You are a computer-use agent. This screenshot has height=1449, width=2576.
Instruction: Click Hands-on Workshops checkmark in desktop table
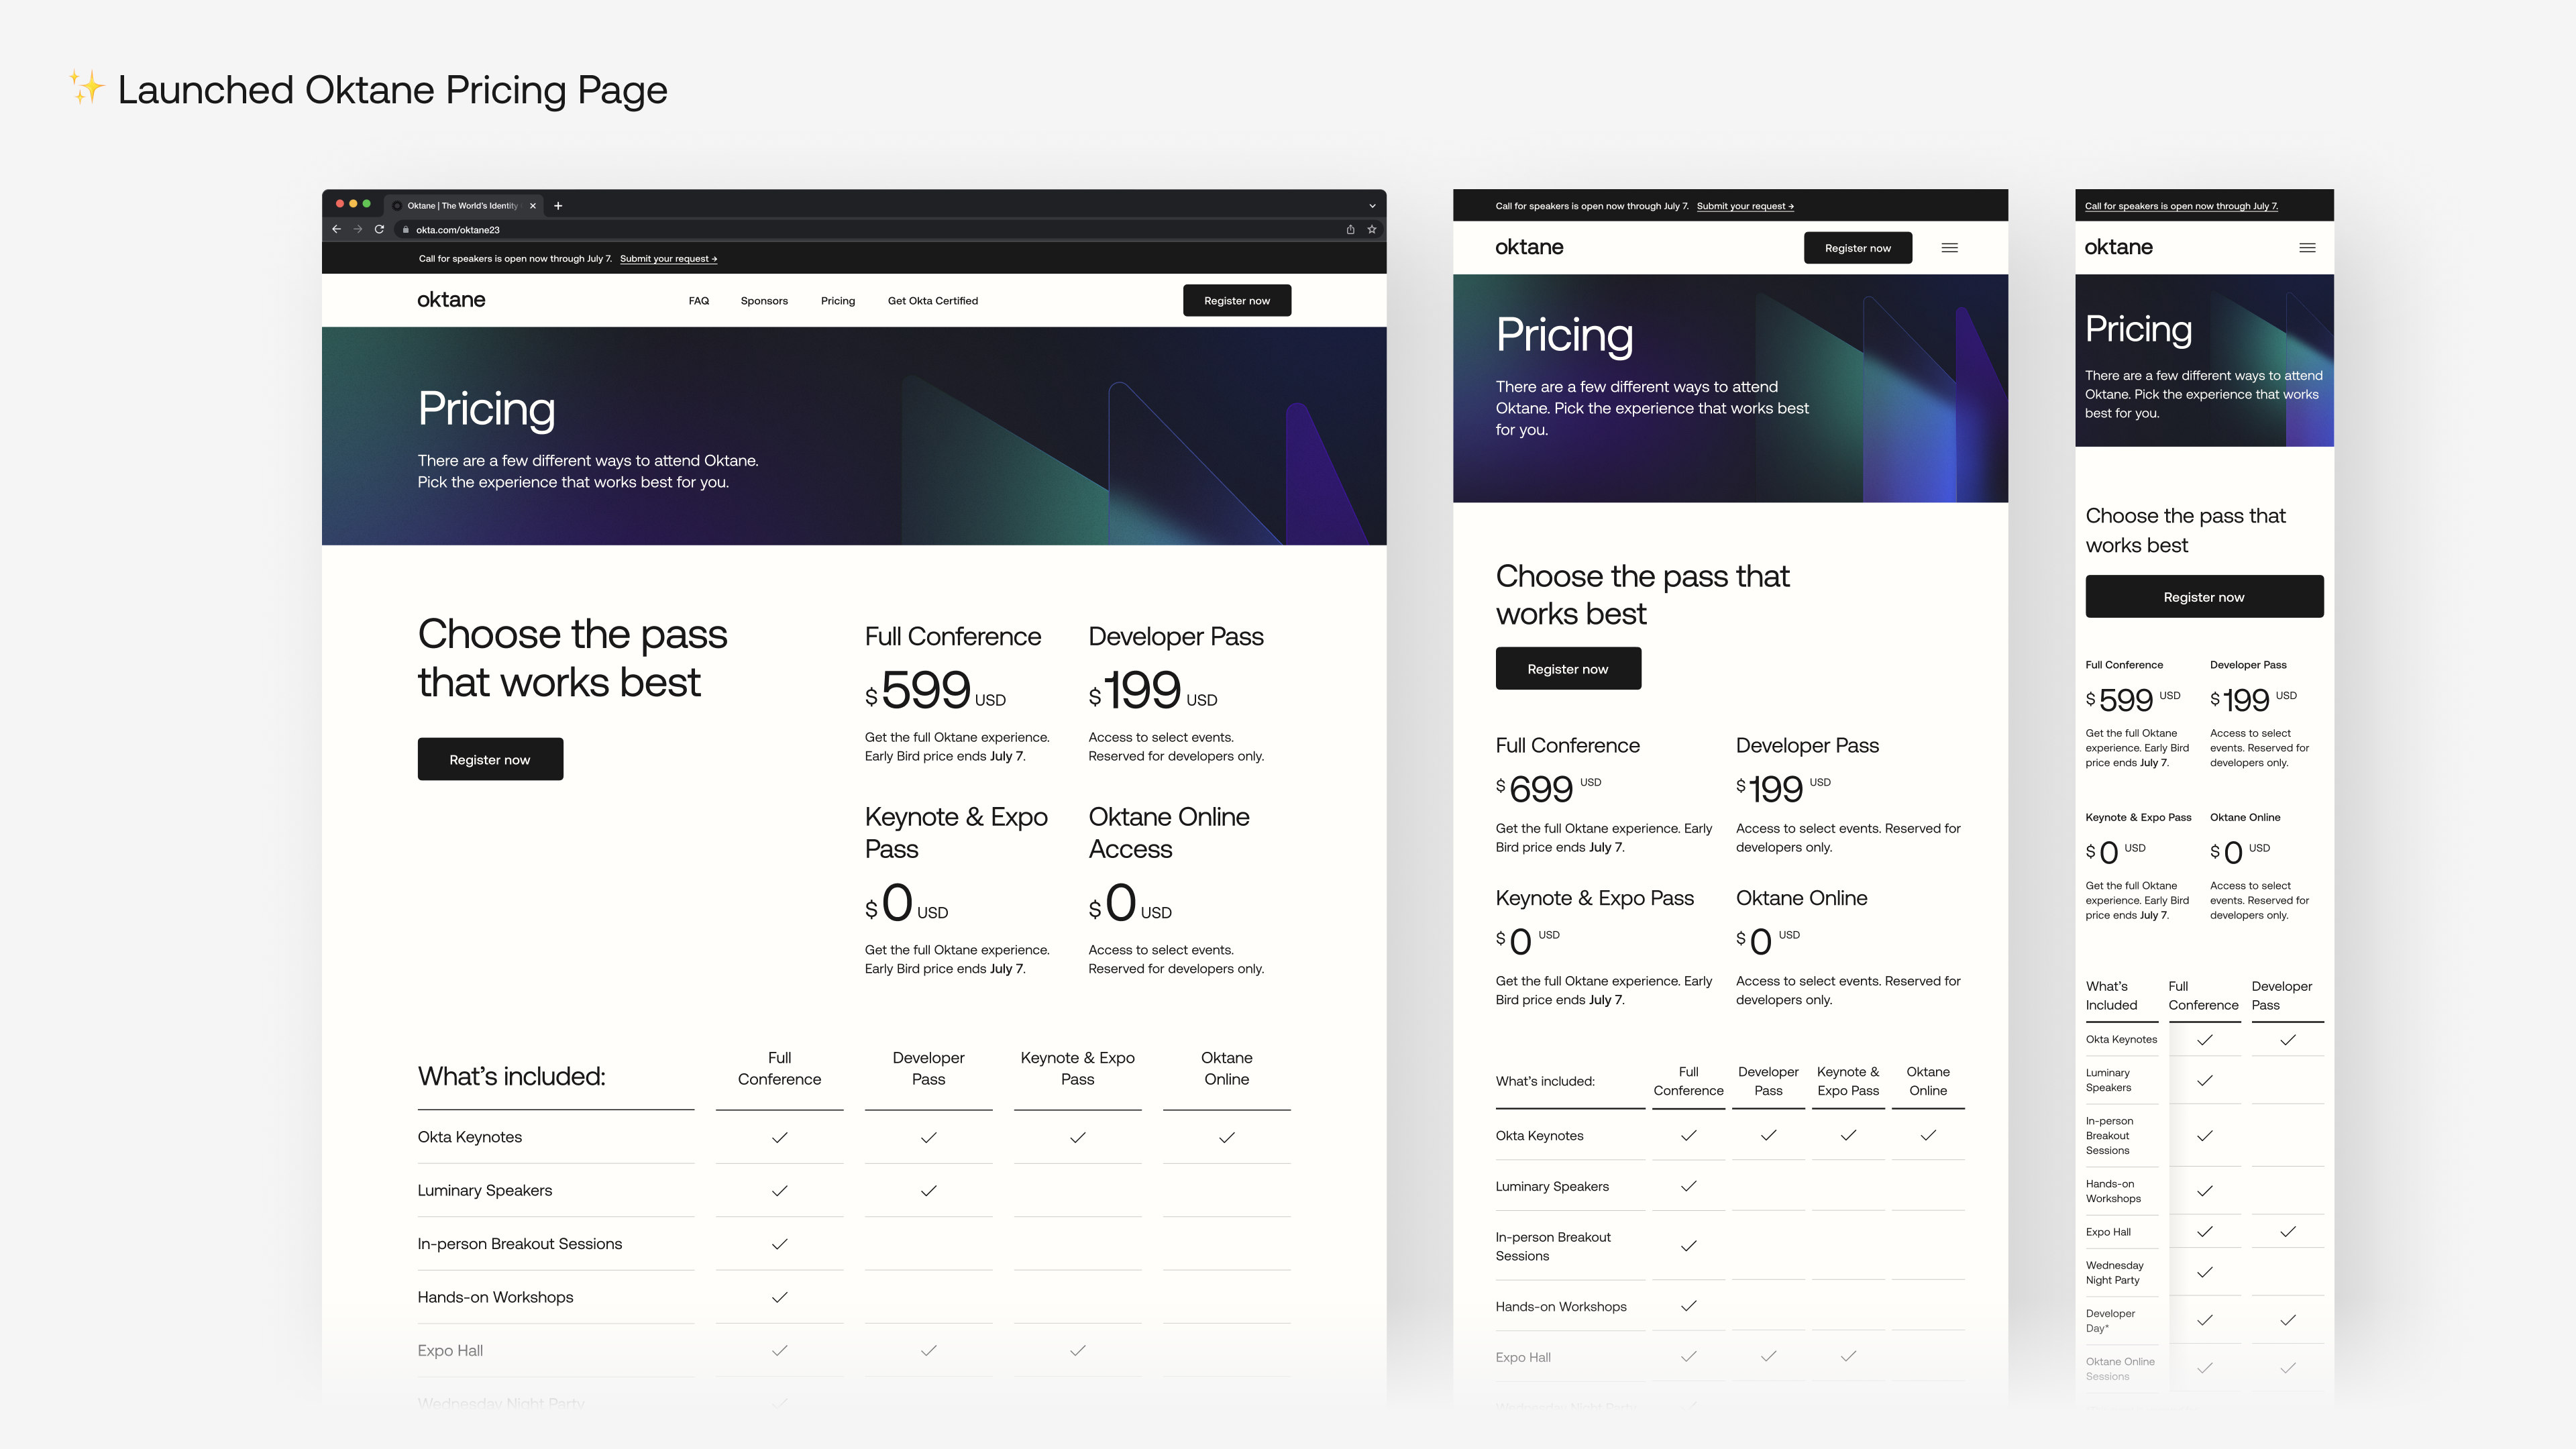[x=780, y=1297]
